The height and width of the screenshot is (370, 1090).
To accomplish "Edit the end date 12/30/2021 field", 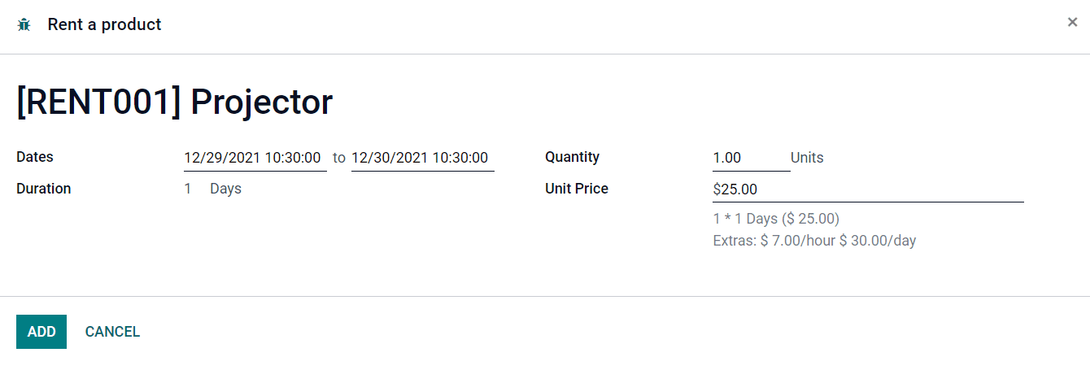I will click(x=423, y=158).
